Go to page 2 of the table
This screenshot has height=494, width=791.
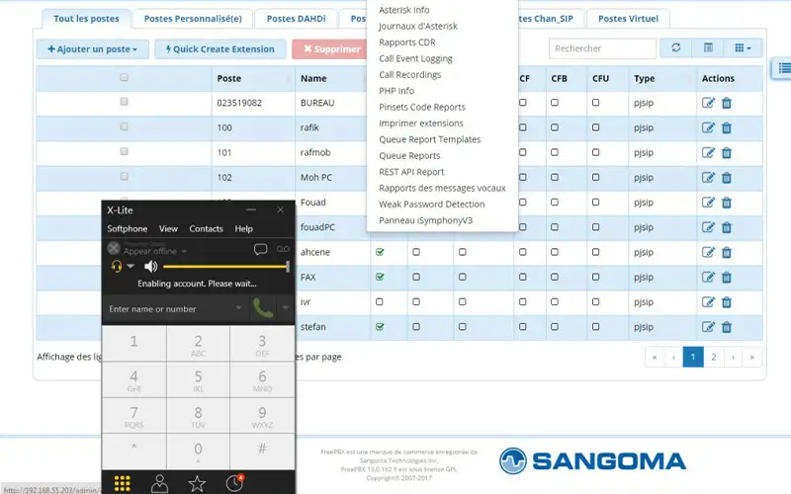coord(714,357)
